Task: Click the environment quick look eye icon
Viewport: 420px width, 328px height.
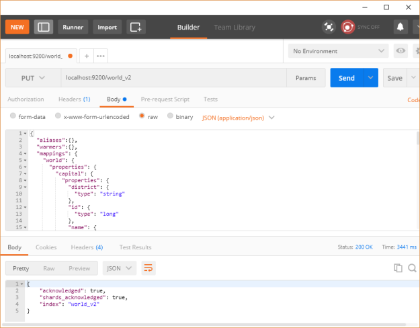Action: [401, 50]
